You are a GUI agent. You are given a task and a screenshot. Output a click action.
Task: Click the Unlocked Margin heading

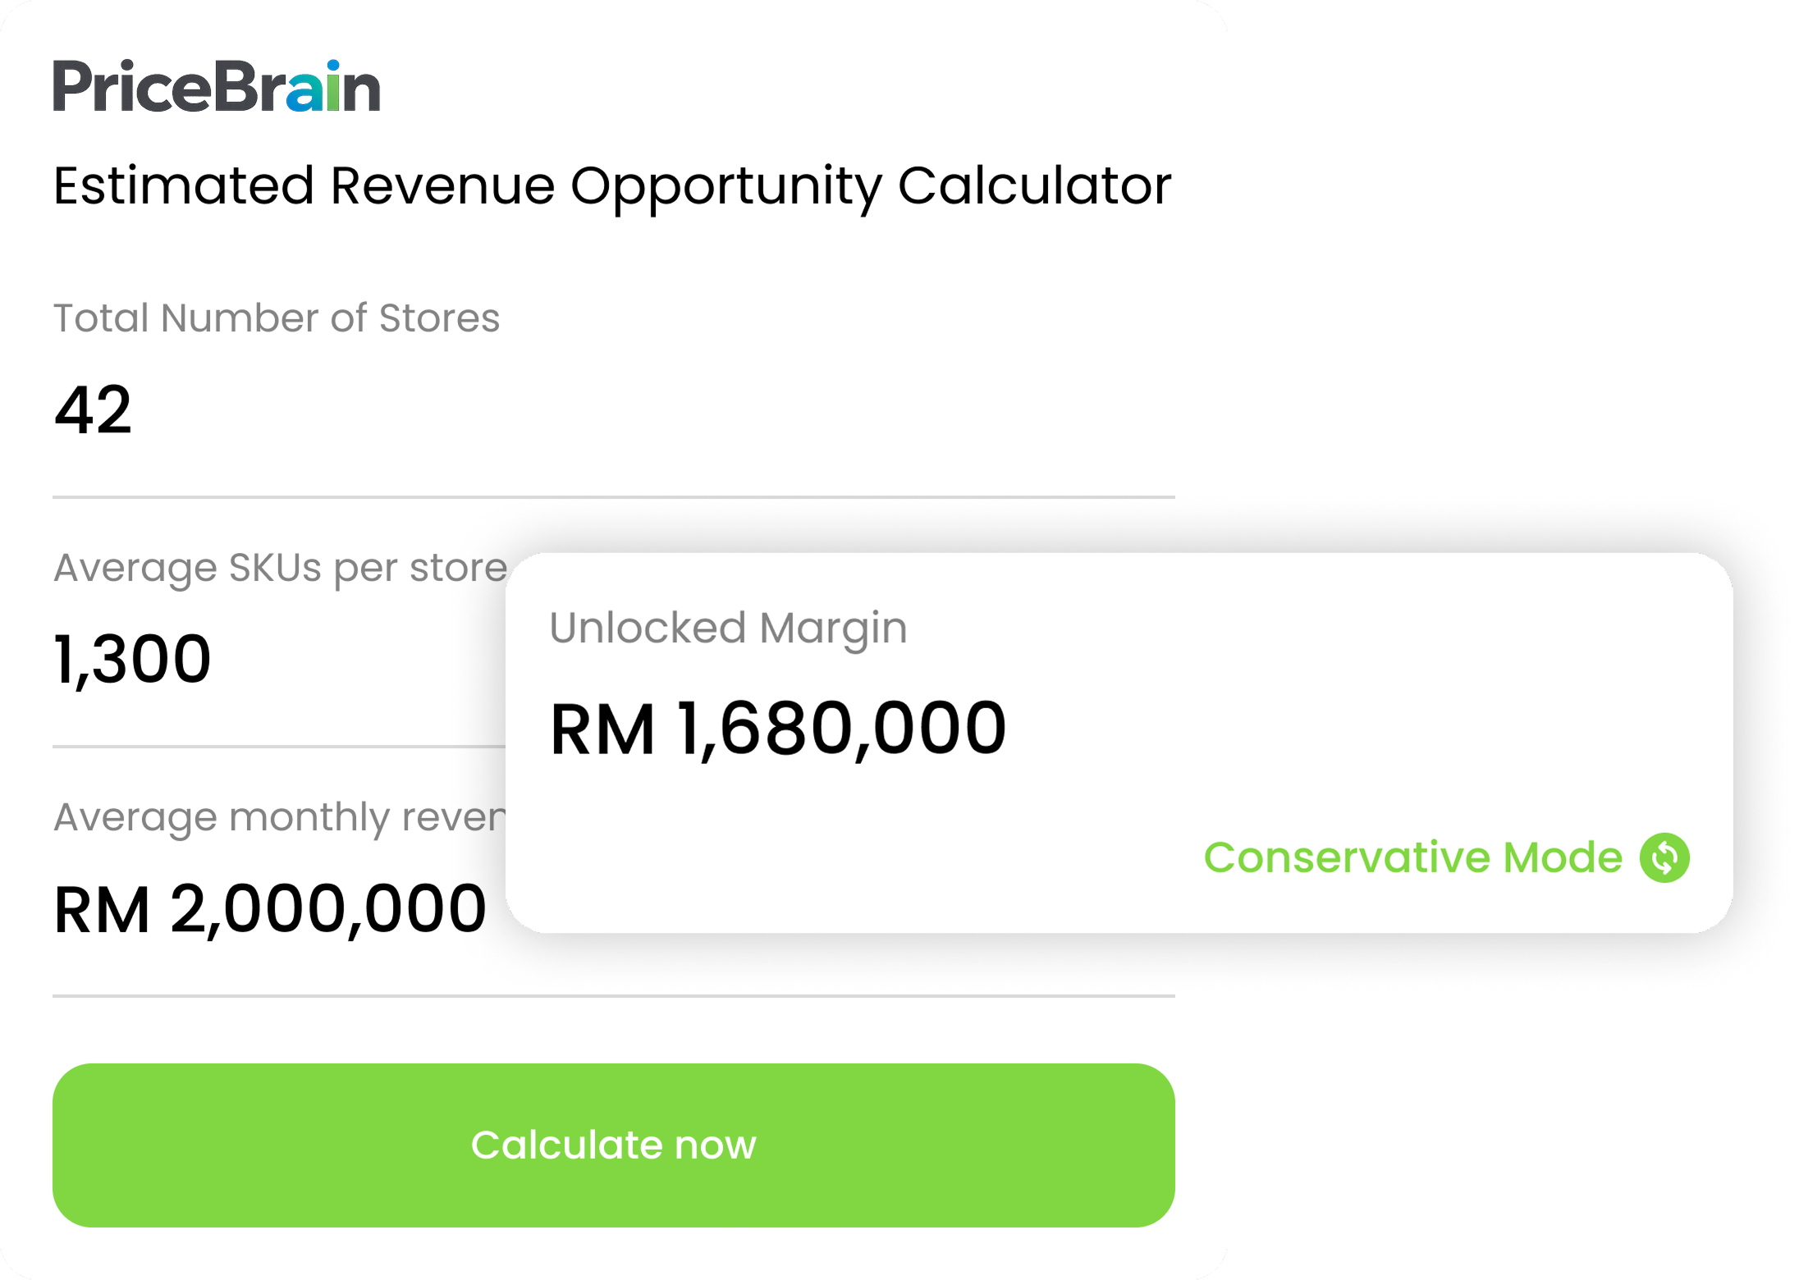pyautogui.click(x=728, y=629)
